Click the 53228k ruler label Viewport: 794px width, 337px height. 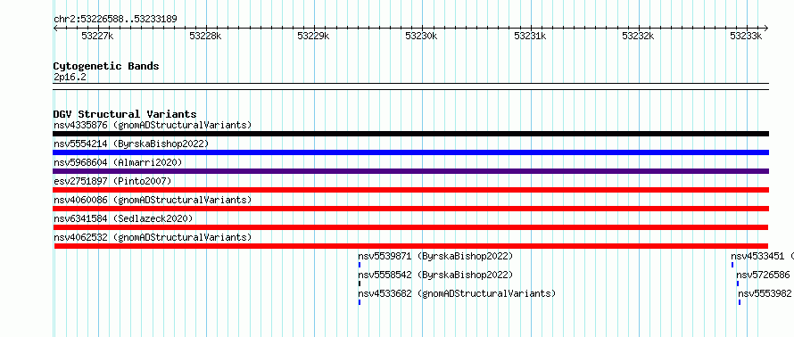(x=205, y=36)
